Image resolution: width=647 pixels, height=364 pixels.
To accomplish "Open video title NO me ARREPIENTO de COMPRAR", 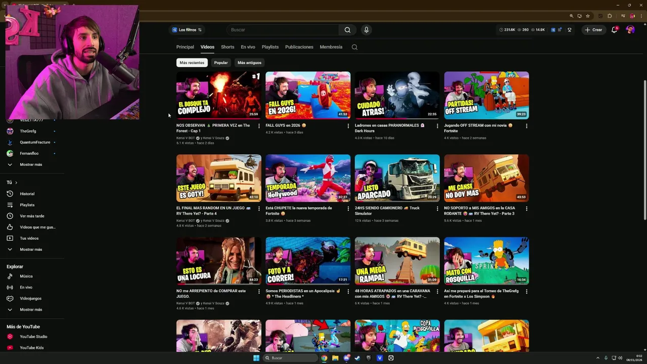I will pyautogui.click(x=211, y=294).
